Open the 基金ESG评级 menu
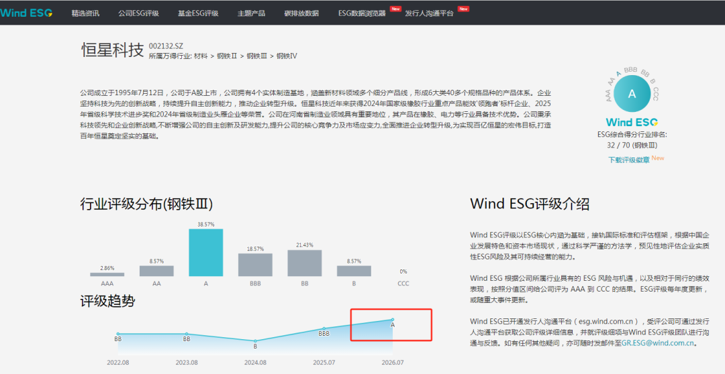725x374 pixels. [198, 13]
